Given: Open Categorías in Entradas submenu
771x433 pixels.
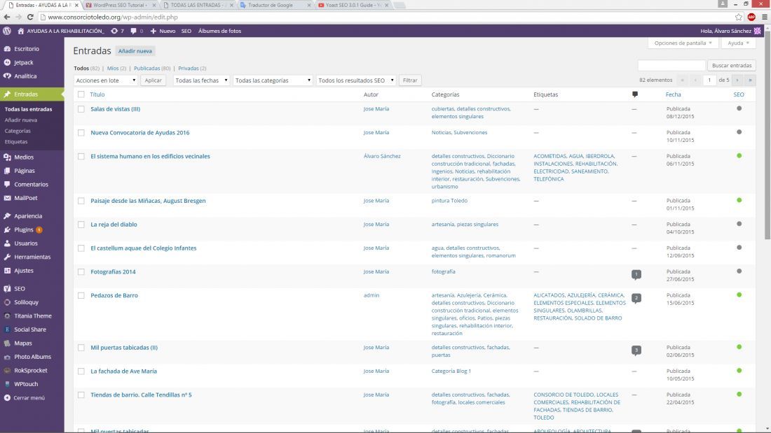Looking at the screenshot, I should pyautogui.click(x=18, y=131).
